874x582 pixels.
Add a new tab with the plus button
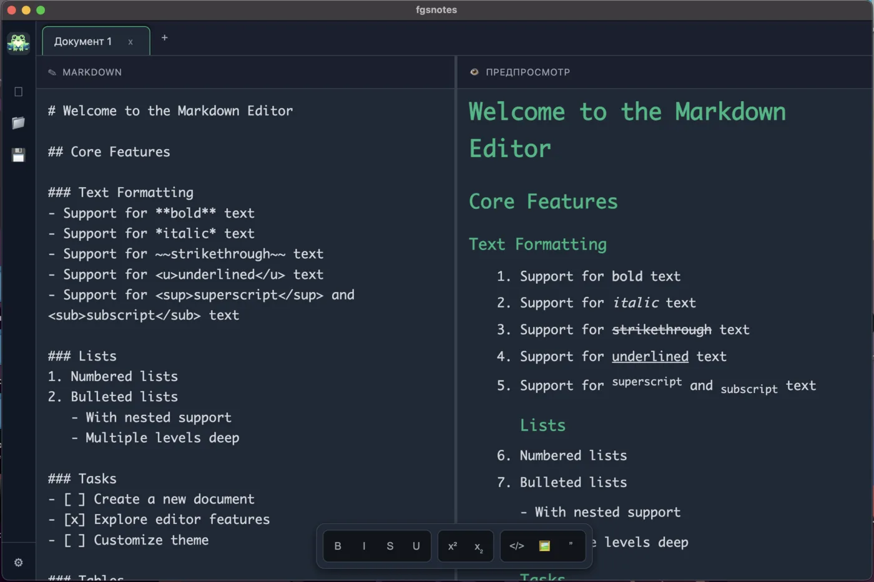pyautogui.click(x=164, y=37)
